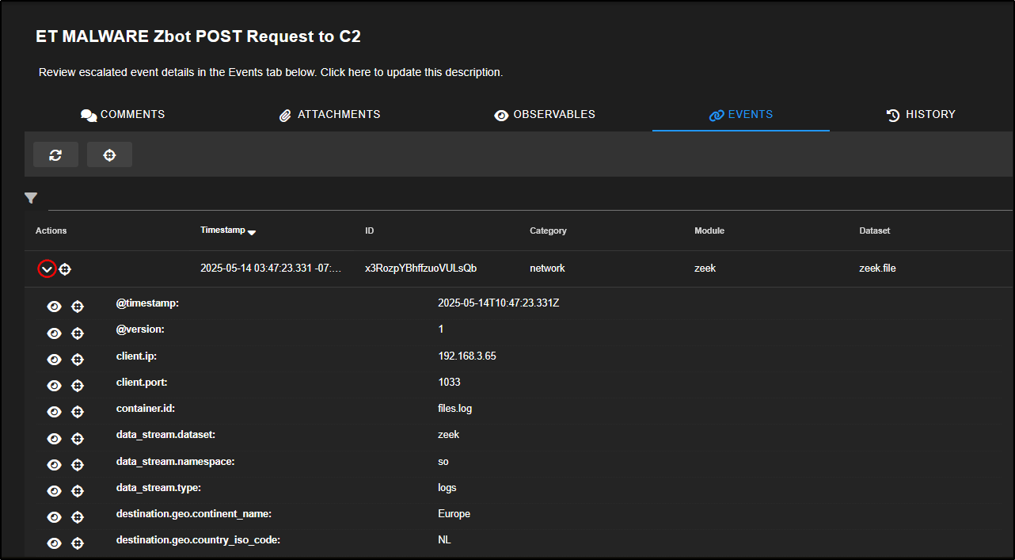The height and width of the screenshot is (560, 1015).
Task: Click crosshair icon for @timestamp field
Action: (78, 307)
